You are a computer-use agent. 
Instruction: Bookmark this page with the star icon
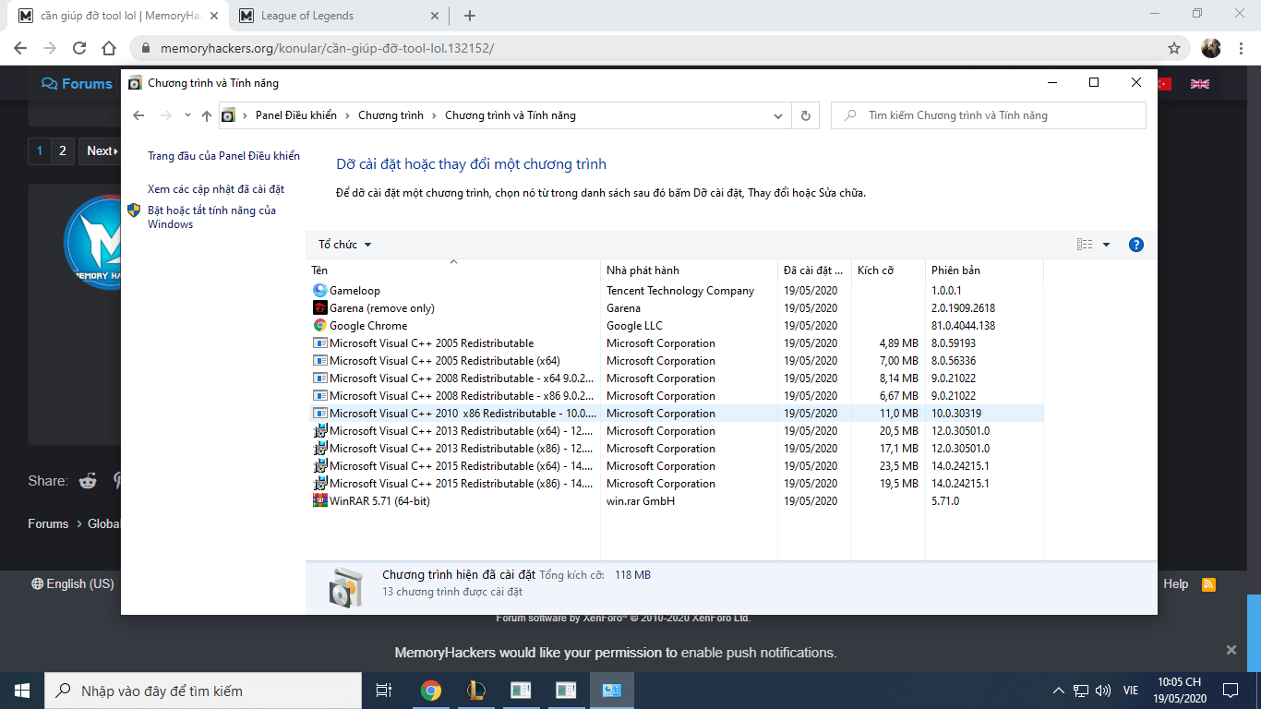(x=1174, y=48)
